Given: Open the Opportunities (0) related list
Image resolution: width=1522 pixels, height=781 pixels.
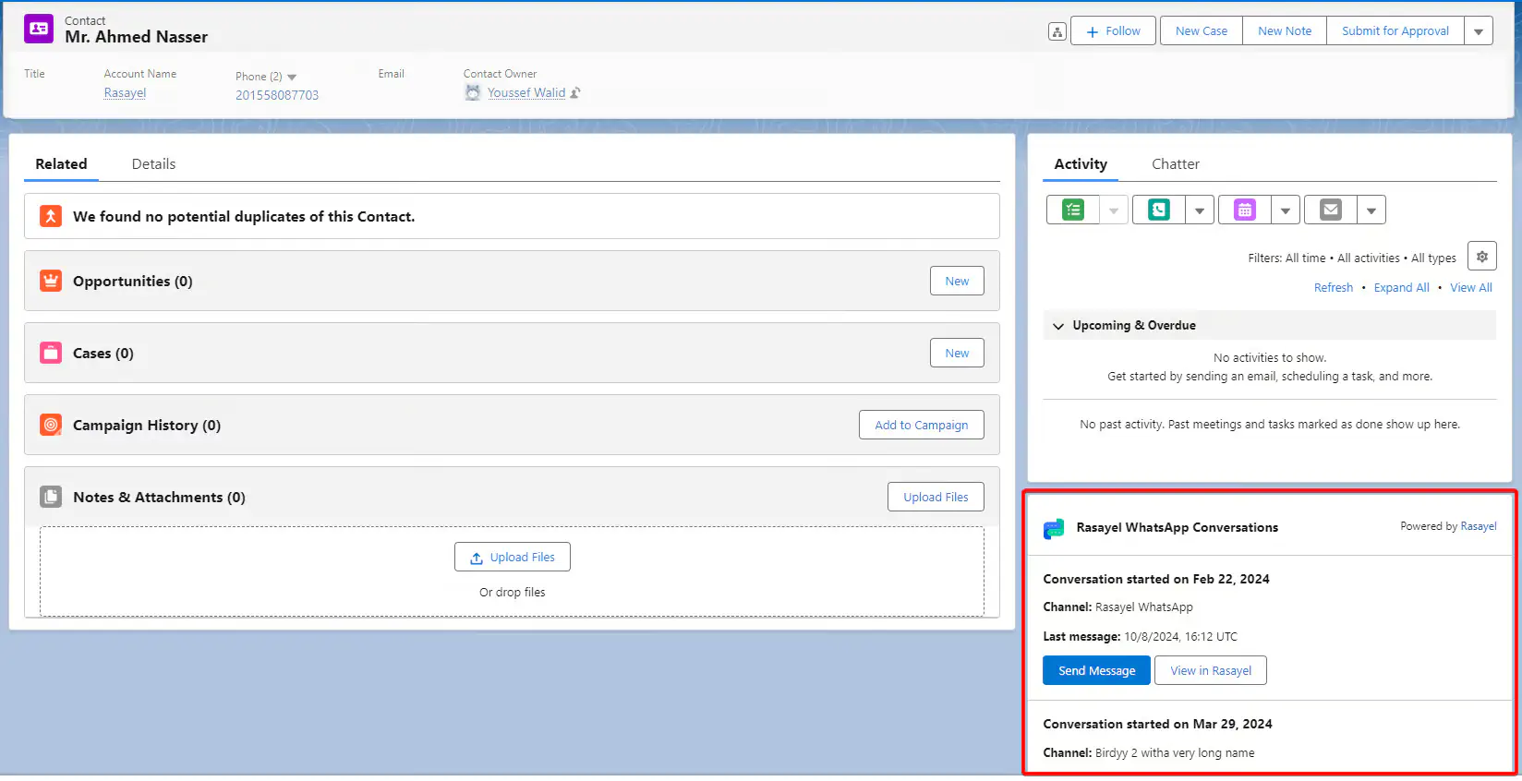Looking at the screenshot, I should pos(133,281).
